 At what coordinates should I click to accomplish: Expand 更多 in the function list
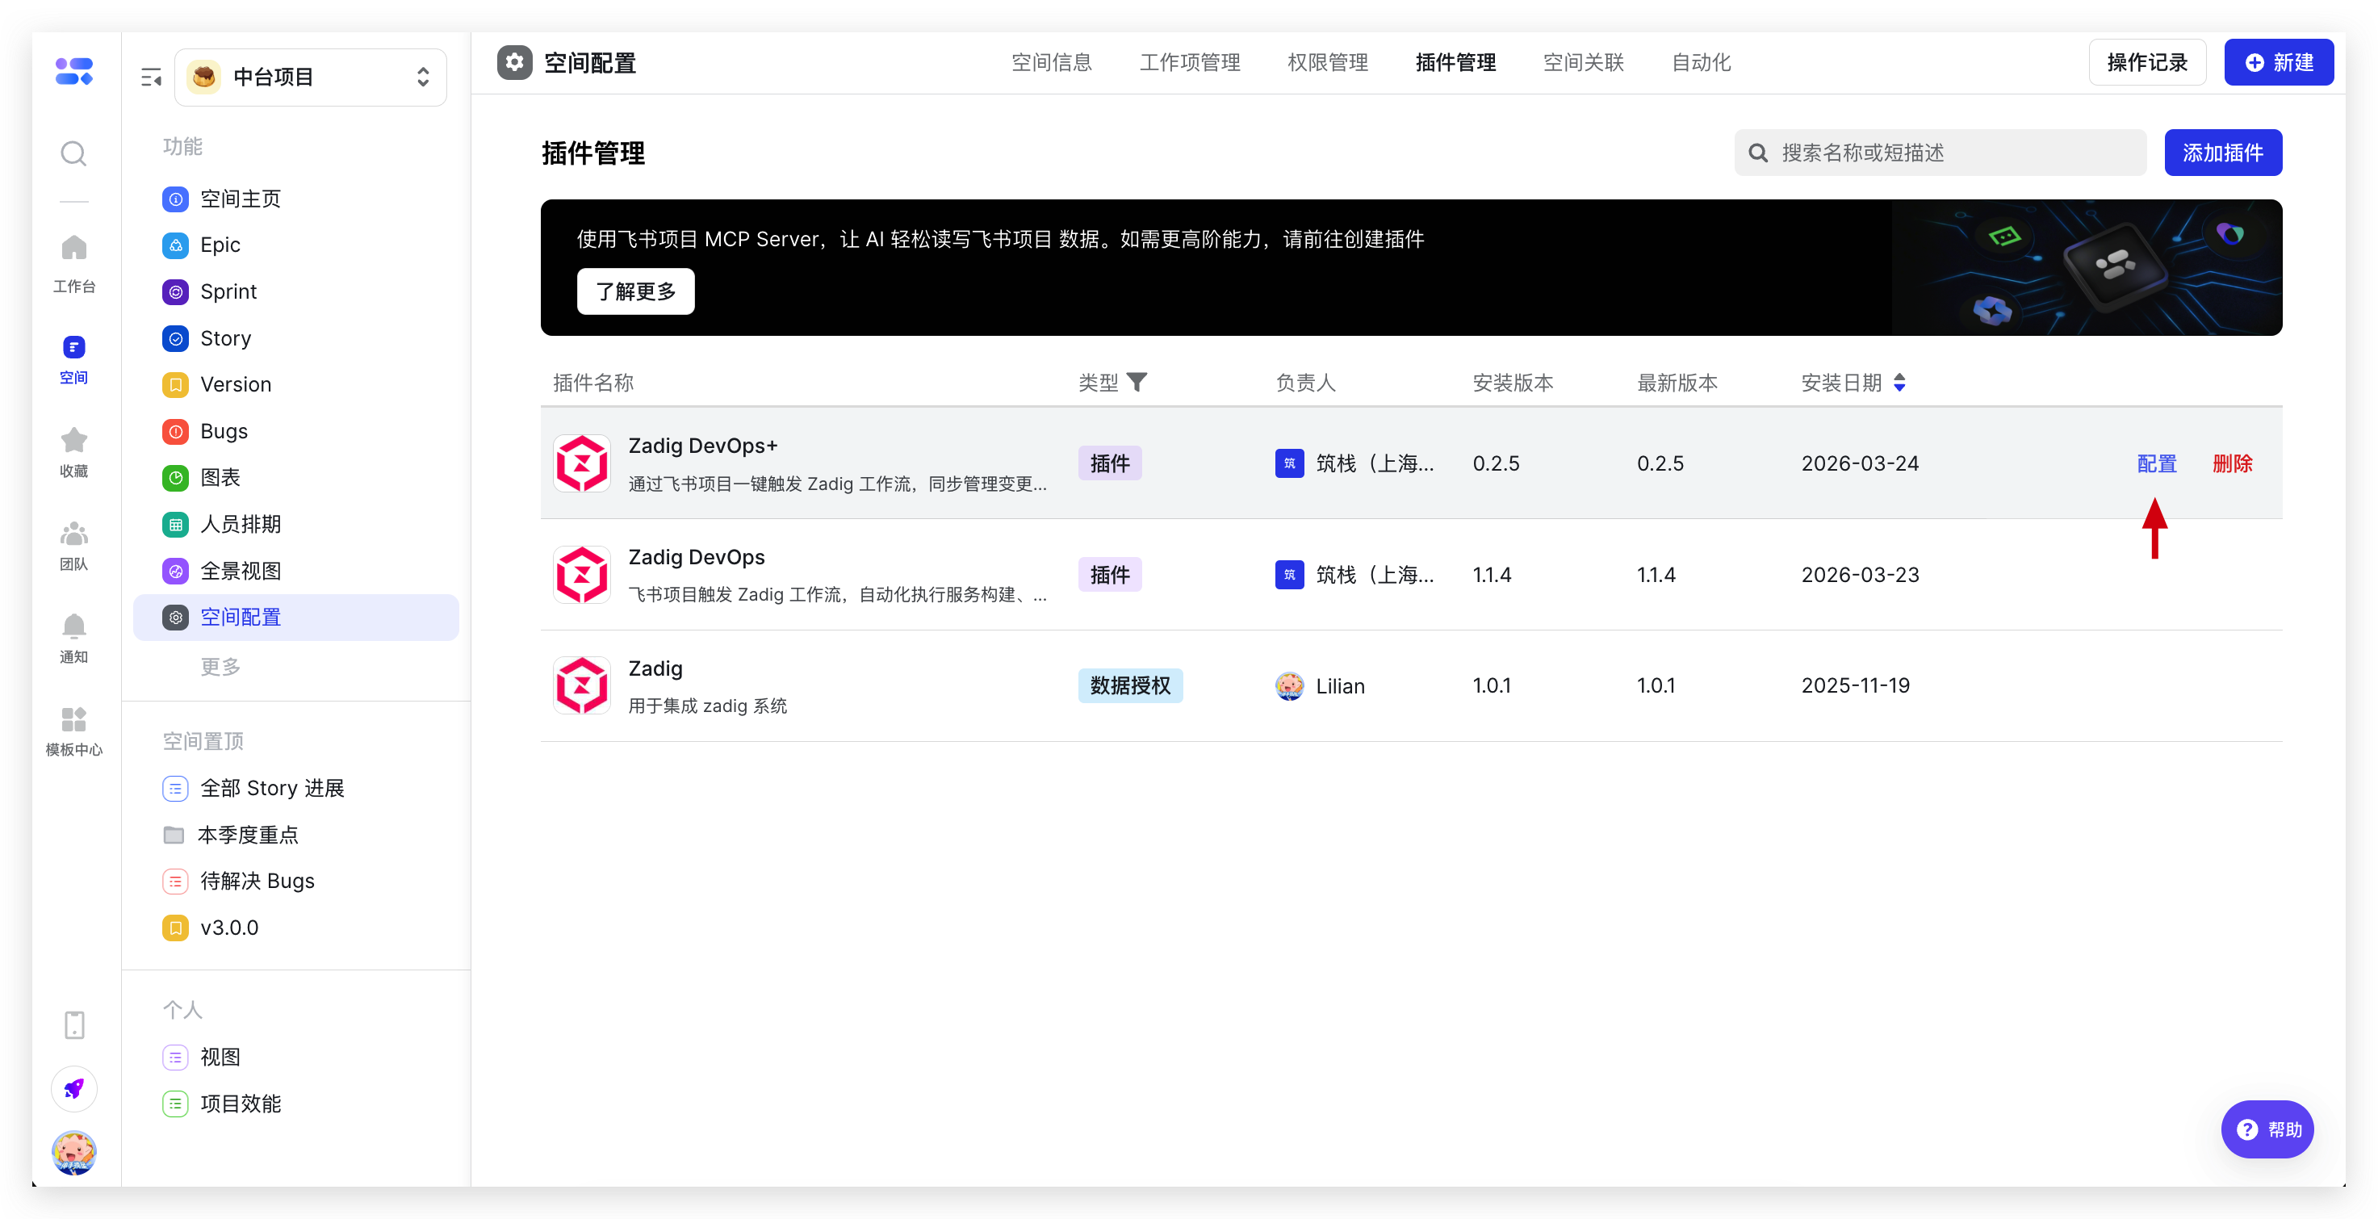[x=220, y=667]
